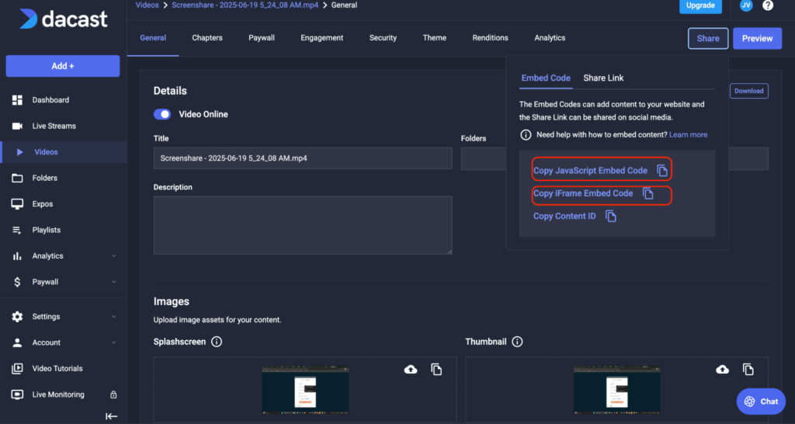Toggle the Video Online switch
The height and width of the screenshot is (424, 795).
162,114
